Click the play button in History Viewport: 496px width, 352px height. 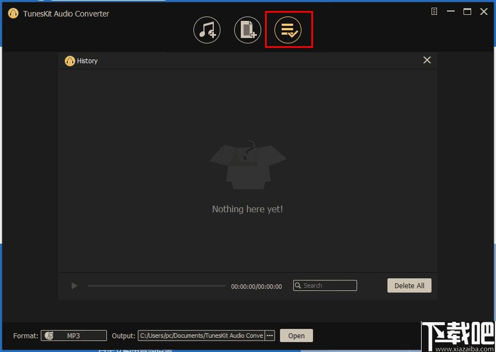(x=74, y=285)
